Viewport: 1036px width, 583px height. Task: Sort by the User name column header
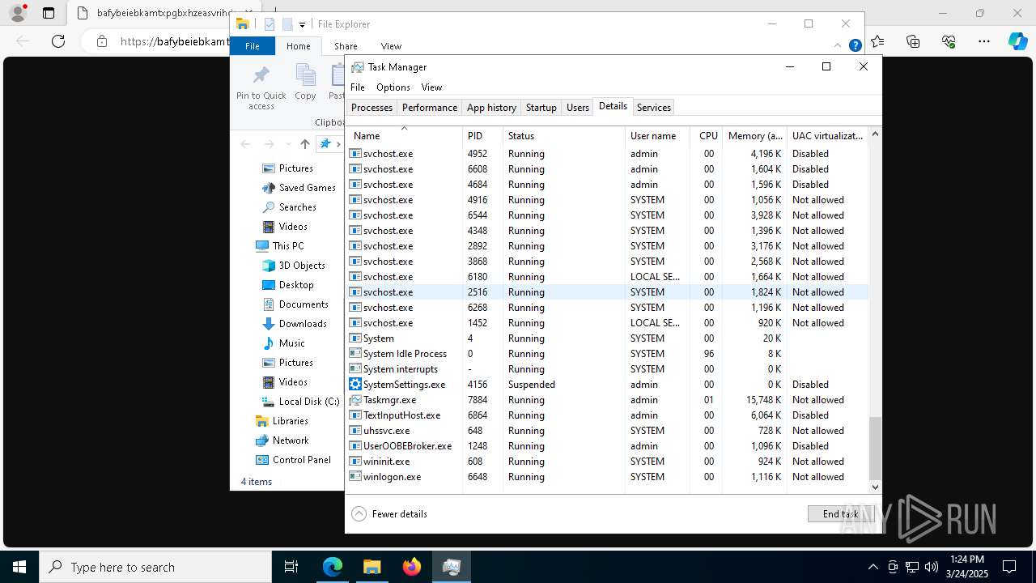(657, 135)
